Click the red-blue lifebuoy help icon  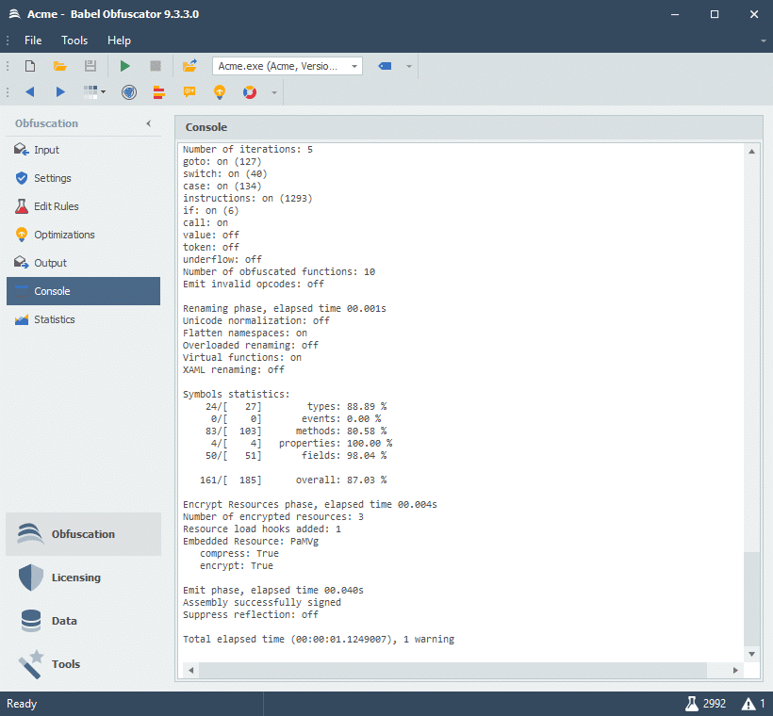[x=250, y=92]
